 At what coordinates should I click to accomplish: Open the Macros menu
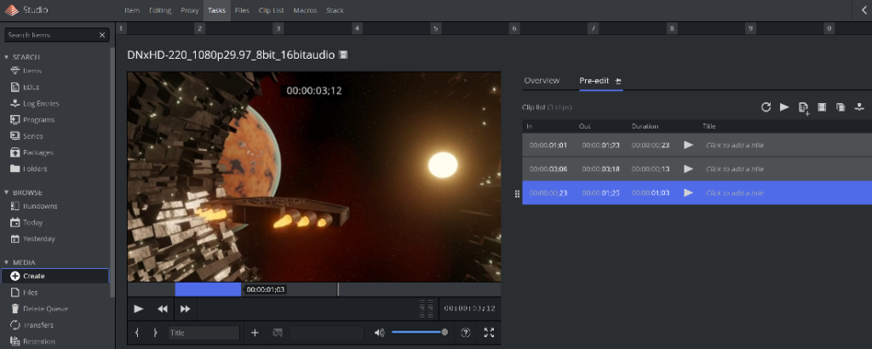coord(306,10)
